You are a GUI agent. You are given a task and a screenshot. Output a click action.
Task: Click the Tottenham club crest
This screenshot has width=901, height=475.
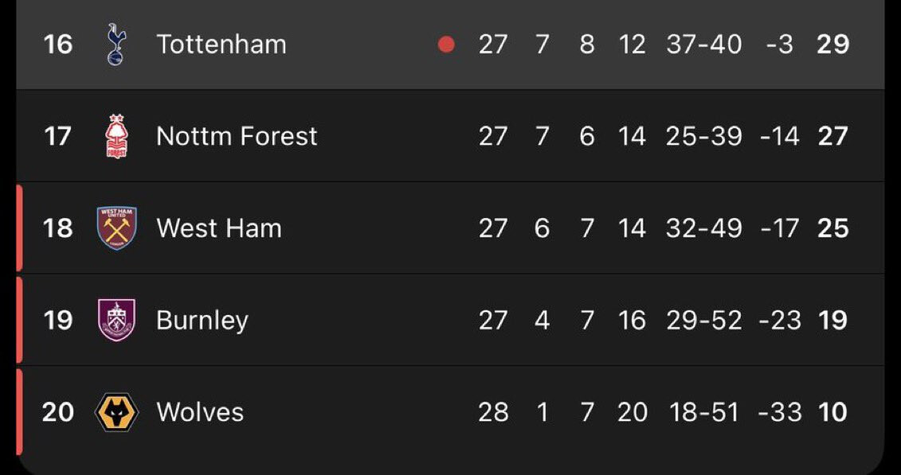tap(116, 45)
